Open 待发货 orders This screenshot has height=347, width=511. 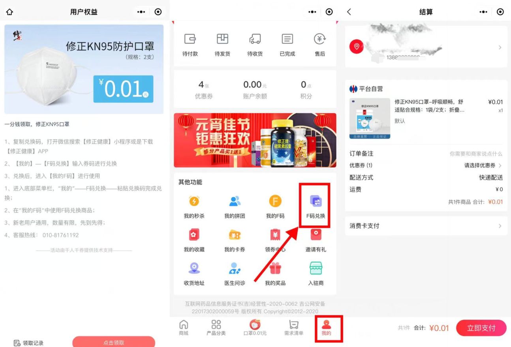pos(222,45)
